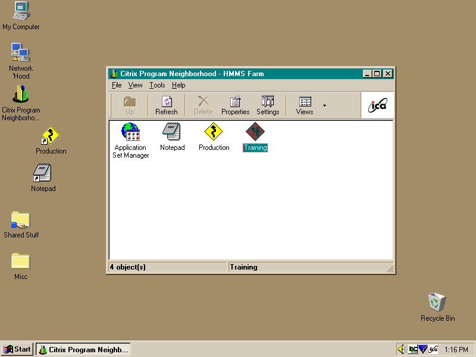Maximize the Citrix Program Neighborhood window
Screen dimensions: 476x357
coord(377,73)
